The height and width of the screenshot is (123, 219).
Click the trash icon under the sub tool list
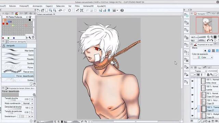pyautogui.click(x=34, y=84)
